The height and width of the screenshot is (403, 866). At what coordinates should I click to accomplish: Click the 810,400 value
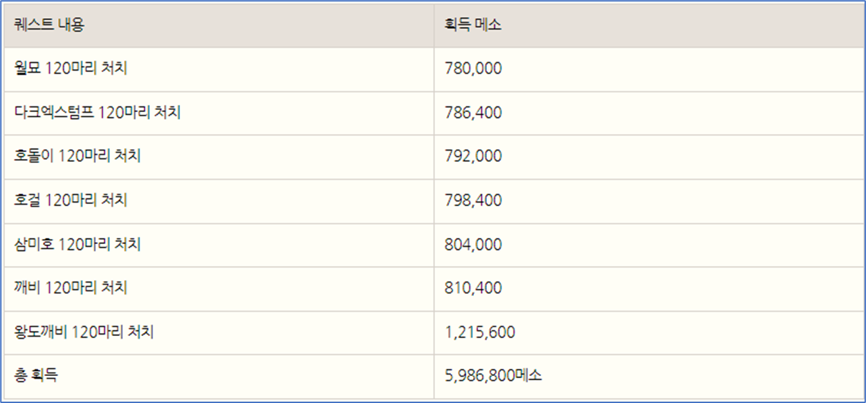click(474, 288)
